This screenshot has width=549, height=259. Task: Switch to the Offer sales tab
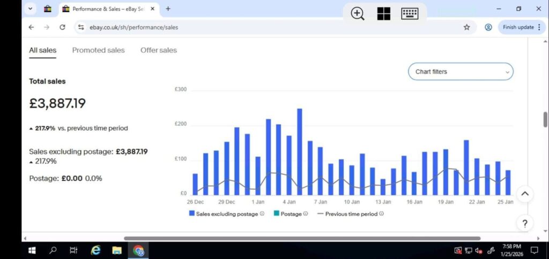click(158, 50)
